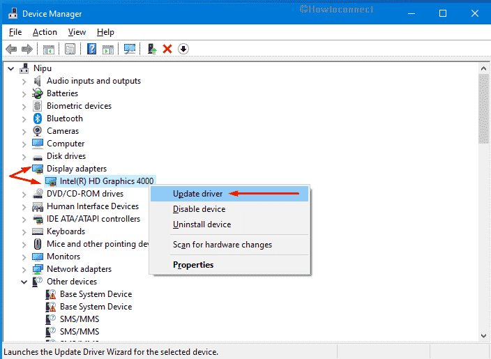Click the Bluetooth category icon

[x=38, y=119]
